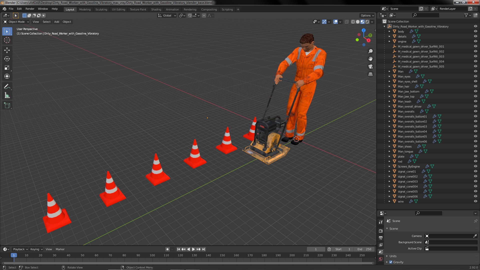The height and width of the screenshot is (270, 480).
Task: Click the eyedropper next to Camera field
Action: [x=475, y=236]
